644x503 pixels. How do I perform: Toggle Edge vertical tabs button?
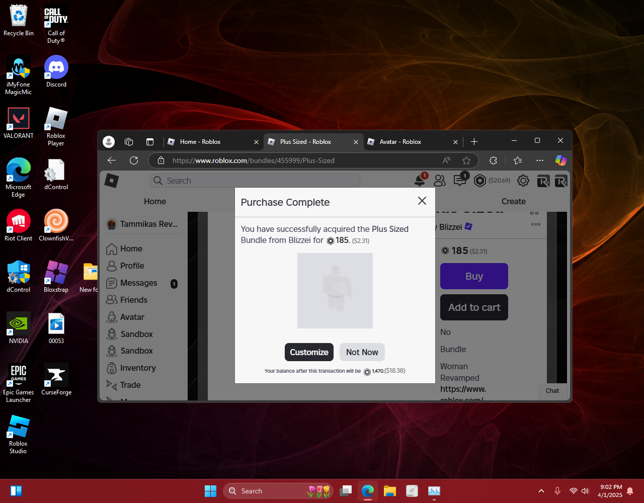tap(150, 142)
